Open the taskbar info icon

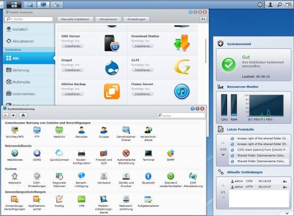tap(260, 5)
